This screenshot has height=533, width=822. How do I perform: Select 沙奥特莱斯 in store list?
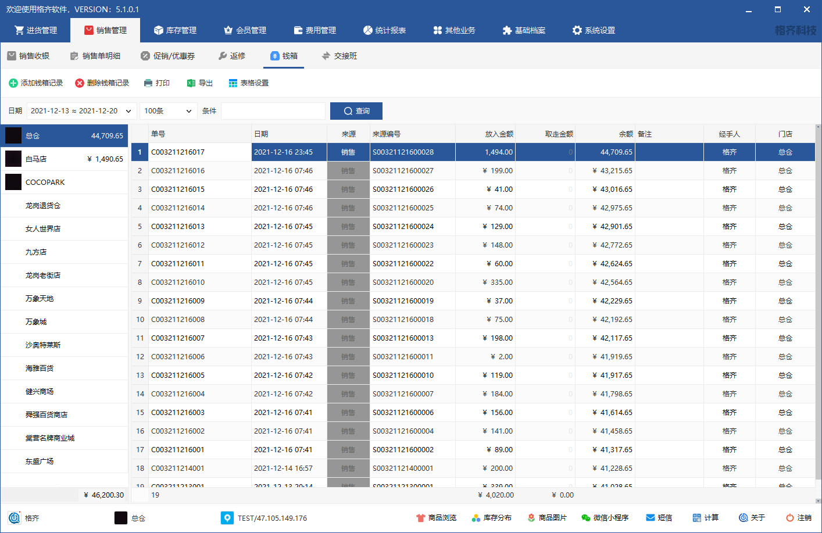pyautogui.click(x=64, y=345)
